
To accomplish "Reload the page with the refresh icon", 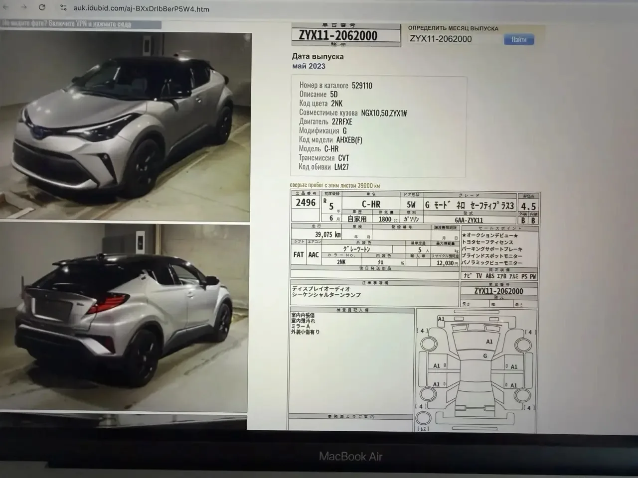I will [x=42, y=7].
